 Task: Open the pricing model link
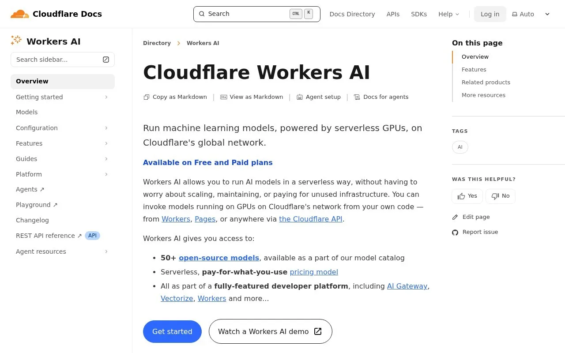click(x=314, y=272)
